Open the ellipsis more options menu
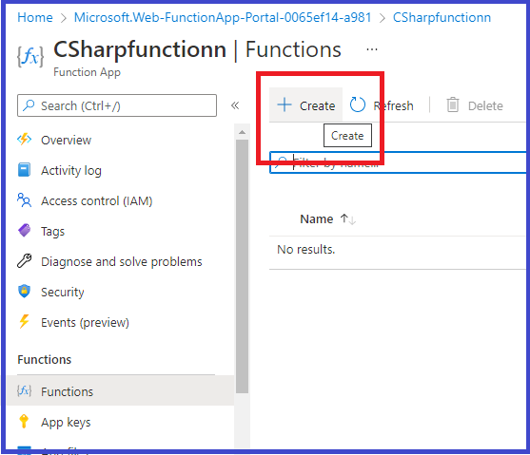530x455 pixels. 372,49
